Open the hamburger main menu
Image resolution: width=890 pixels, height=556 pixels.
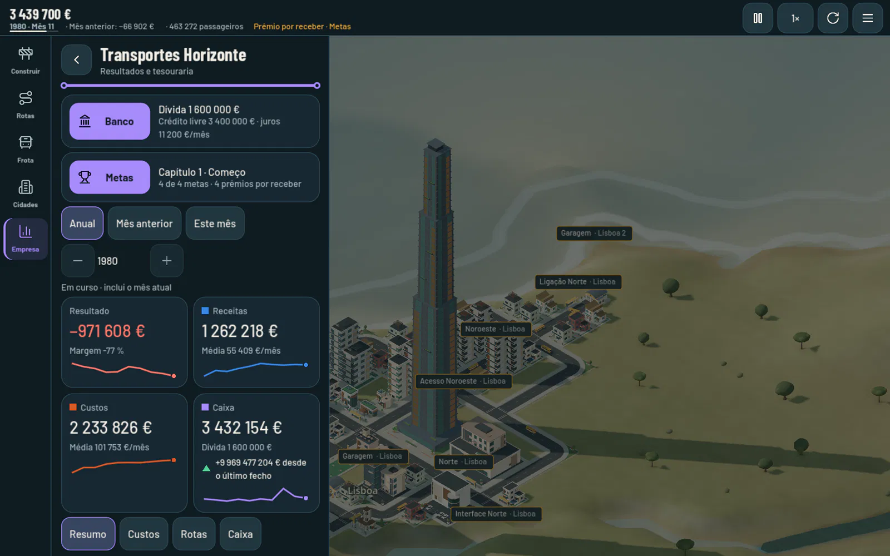pos(867,18)
